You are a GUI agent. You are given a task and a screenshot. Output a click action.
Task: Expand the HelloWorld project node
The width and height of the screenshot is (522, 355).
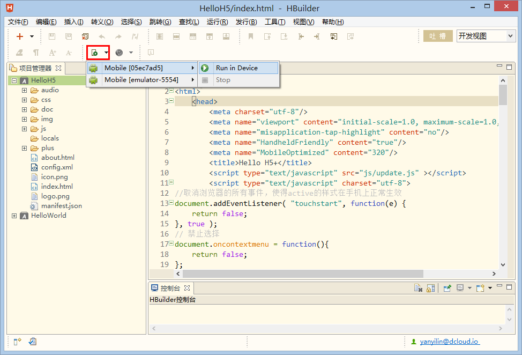14,216
